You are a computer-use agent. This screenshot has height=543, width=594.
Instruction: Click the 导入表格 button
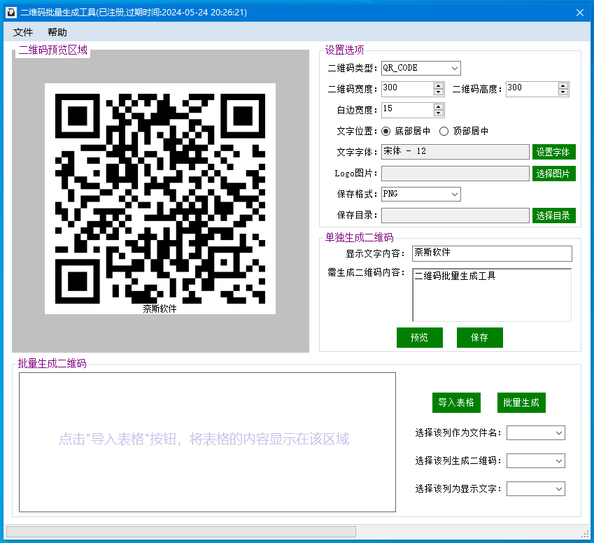click(x=456, y=402)
